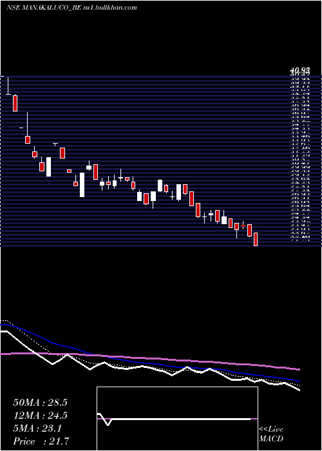Click the '12MA : 24.5' label
This screenshot has height=451, width=322.
click(40, 416)
